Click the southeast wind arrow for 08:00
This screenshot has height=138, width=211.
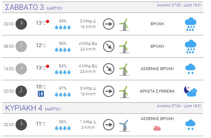[109, 46]
